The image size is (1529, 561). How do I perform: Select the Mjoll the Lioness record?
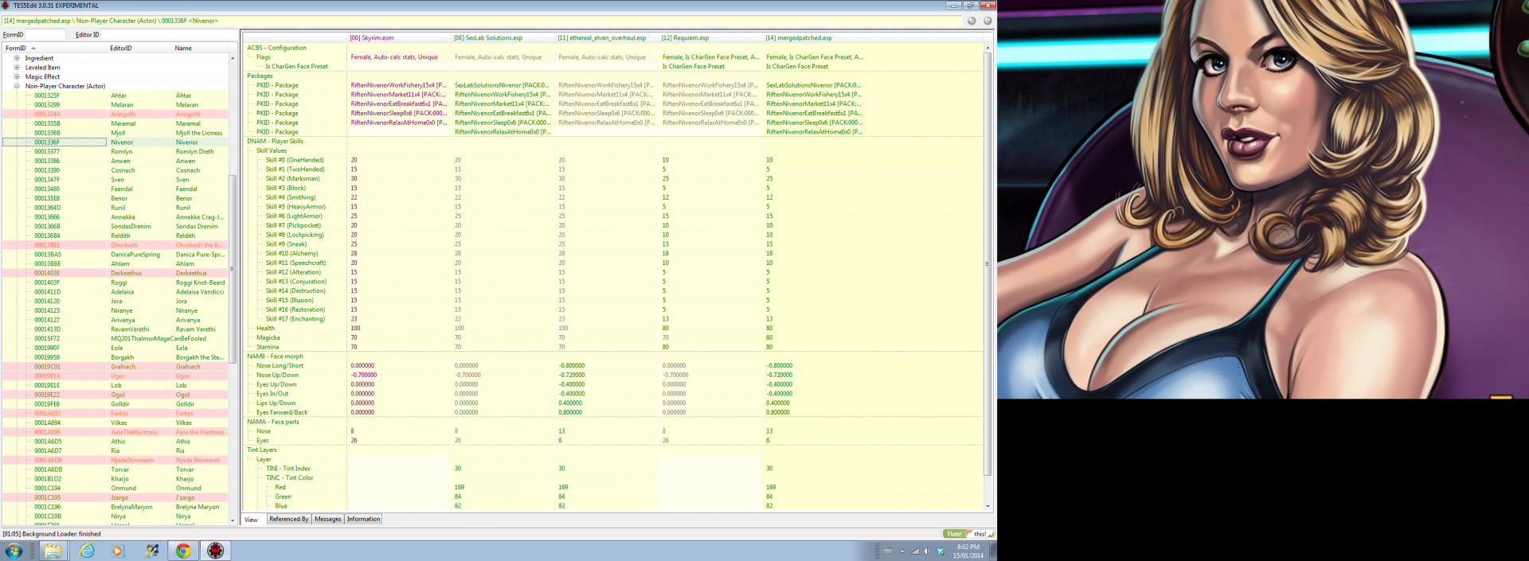pyautogui.click(x=115, y=133)
